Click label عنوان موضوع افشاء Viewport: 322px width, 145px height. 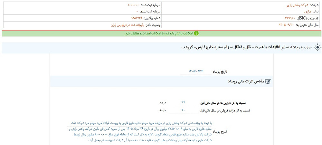coord(301,47)
